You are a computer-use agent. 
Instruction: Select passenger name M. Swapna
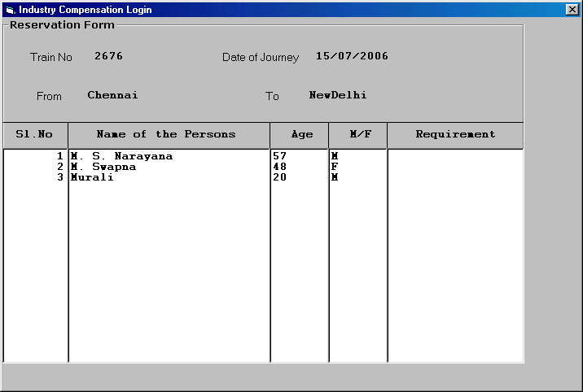click(103, 167)
